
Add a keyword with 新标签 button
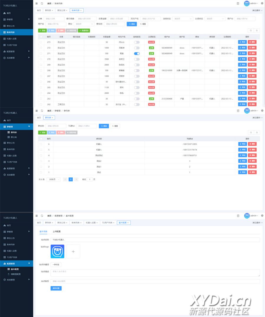[56, 265]
